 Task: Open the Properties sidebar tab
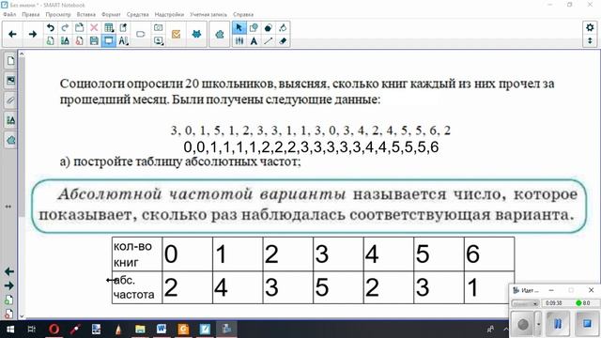[x=10, y=120]
